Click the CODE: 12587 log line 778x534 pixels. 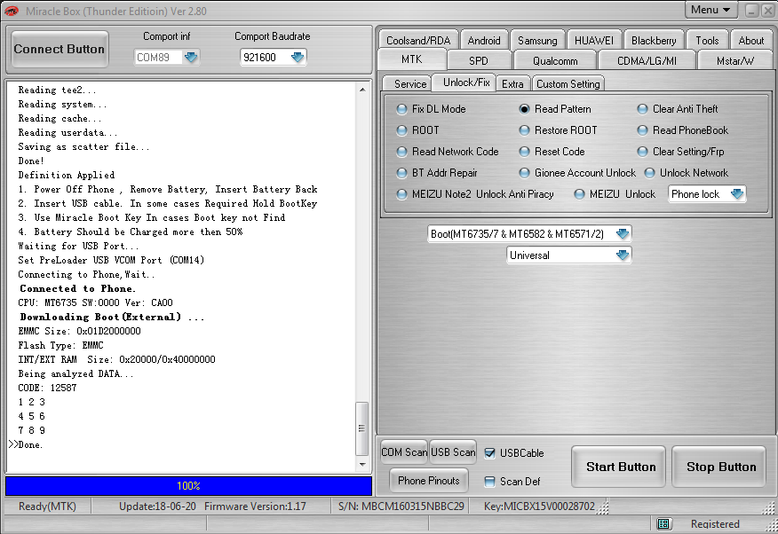pyautogui.click(x=48, y=388)
